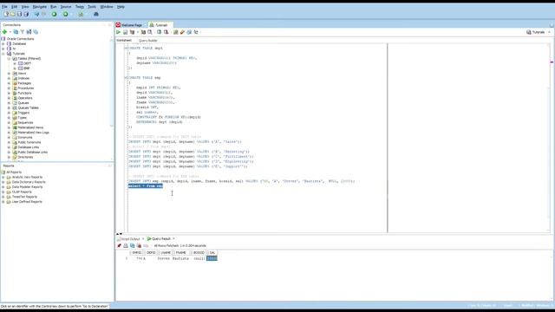Click the Filter funnel icon in Connections

tap(23, 32)
